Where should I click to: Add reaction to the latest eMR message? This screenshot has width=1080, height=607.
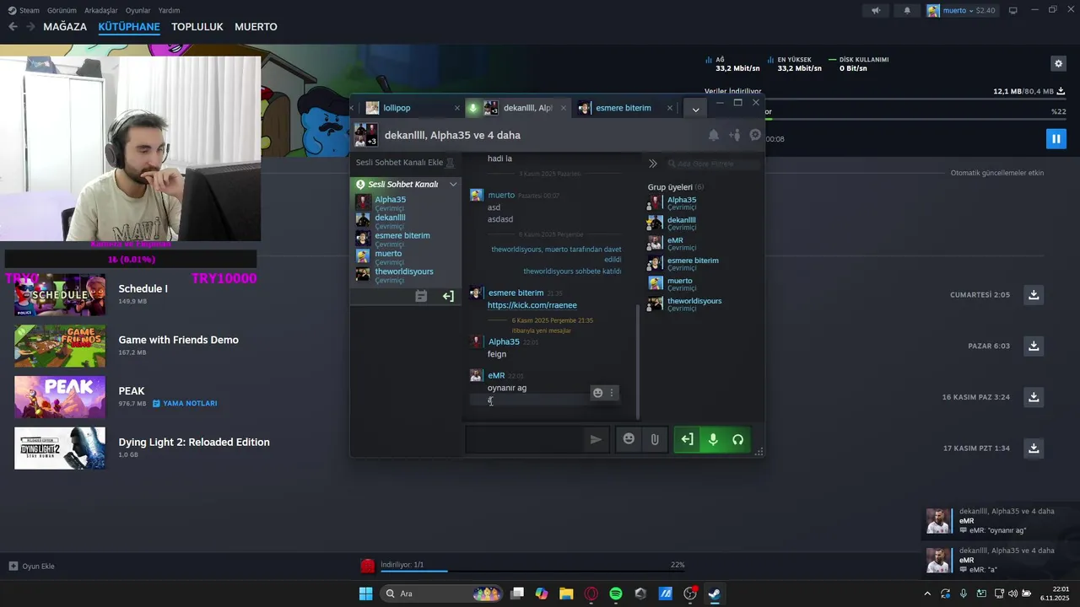(597, 393)
